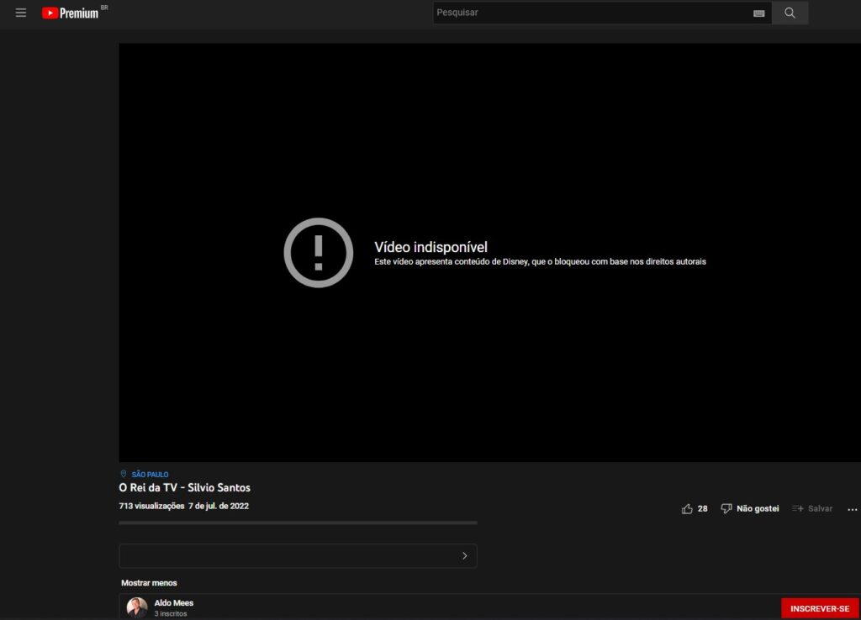The image size is (861, 620).
Task: Click the video title O Rei da TV
Action: tap(184, 487)
